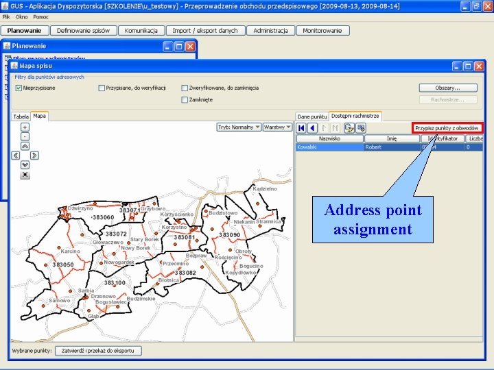Select the Kowalski cell in the table
This screenshot has height=370, width=494.
pos(329,147)
